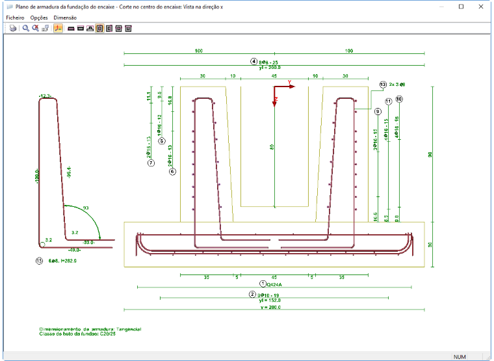Viewport: 494px width, 361px height.
Task: Click the magnifier with red X icon
Action: pos(36,29)
